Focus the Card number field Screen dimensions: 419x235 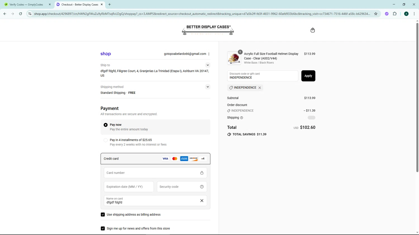pyautogui.click(x=155, y=173)
